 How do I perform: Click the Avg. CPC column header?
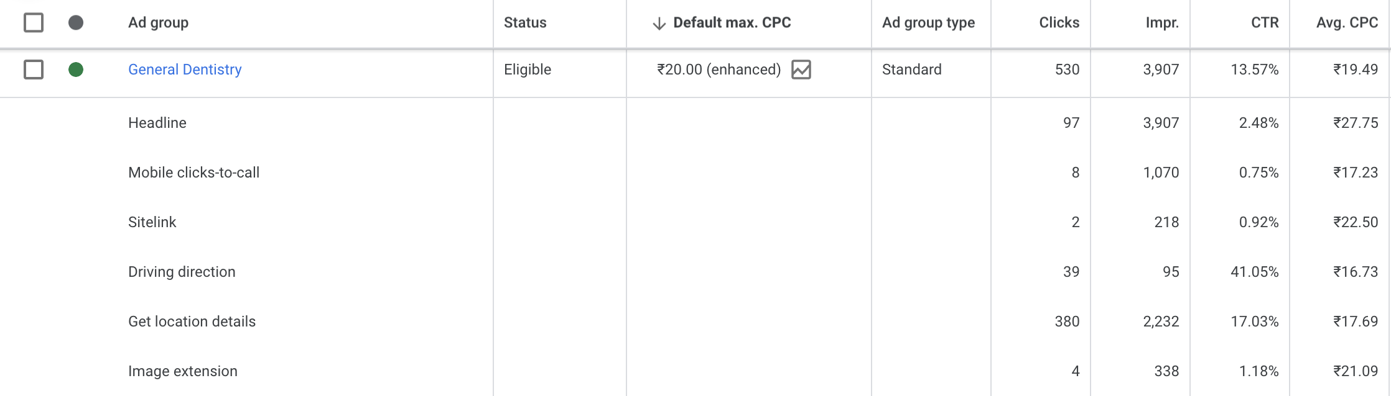(1347, 23)
